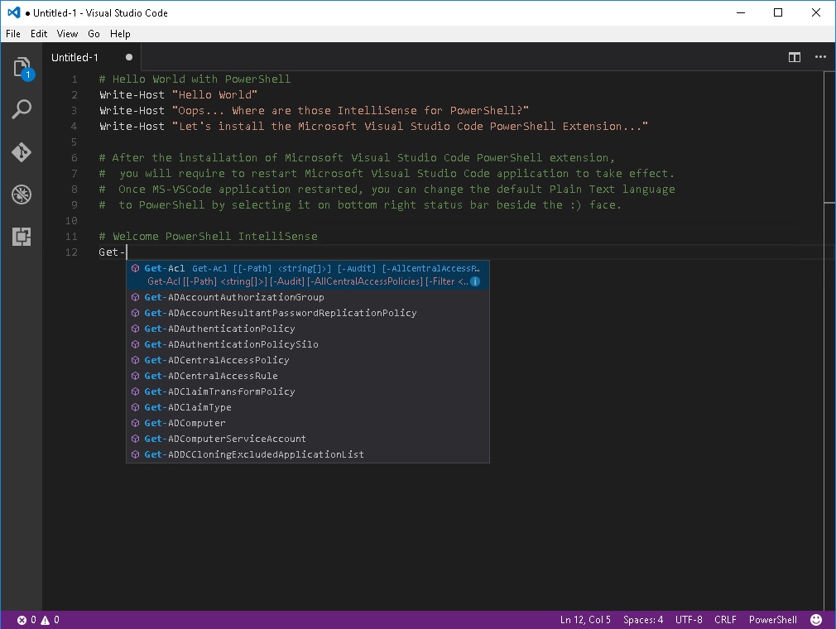836x629 pixels.
Task: Minimize the Visual Studio Code window
Action: [741, 12]
